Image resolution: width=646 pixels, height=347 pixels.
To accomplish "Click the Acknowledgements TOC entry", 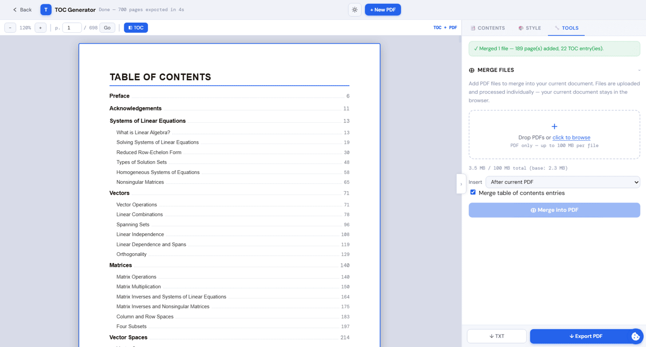I will [229, 108].
